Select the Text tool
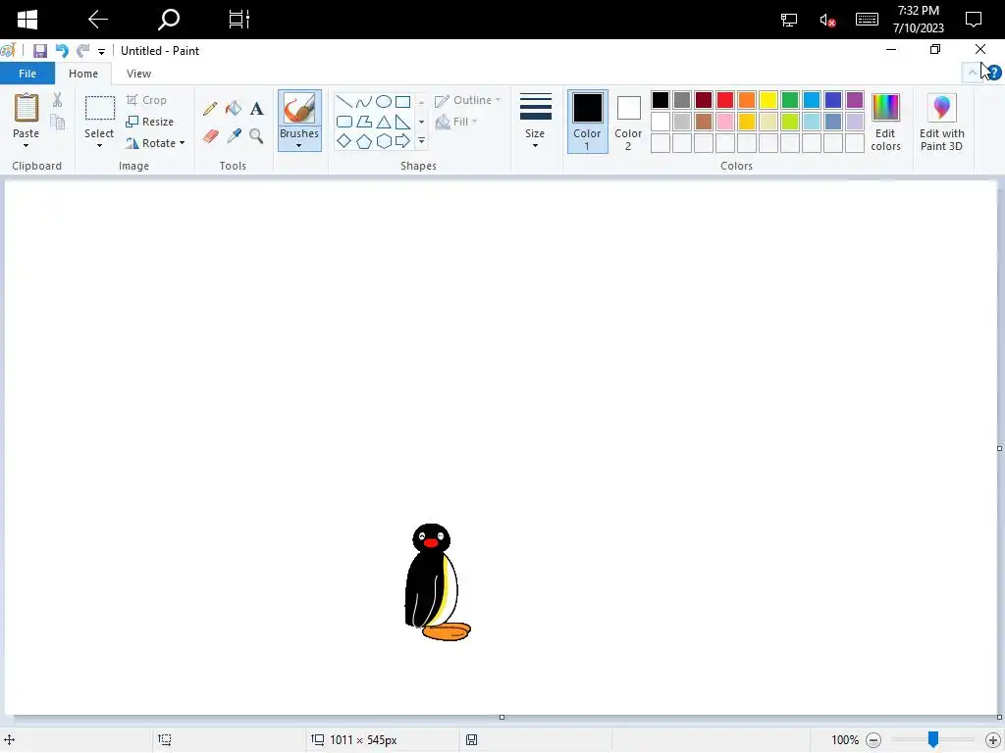1005x753 pixels. (x=256, y=108)
